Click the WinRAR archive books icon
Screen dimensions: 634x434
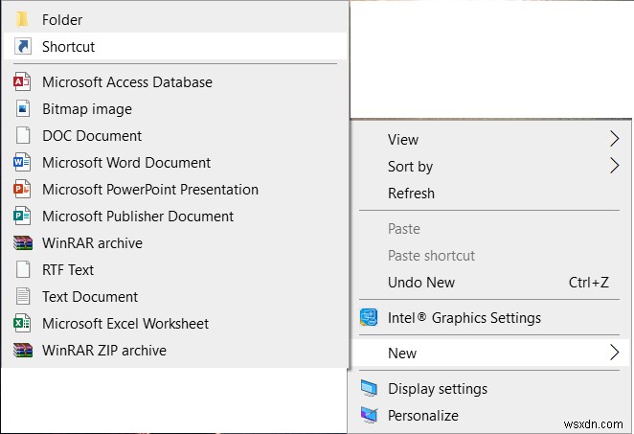tap(23, 243)
